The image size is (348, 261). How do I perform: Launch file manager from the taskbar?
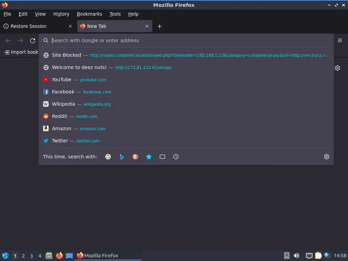coord(49,256)
